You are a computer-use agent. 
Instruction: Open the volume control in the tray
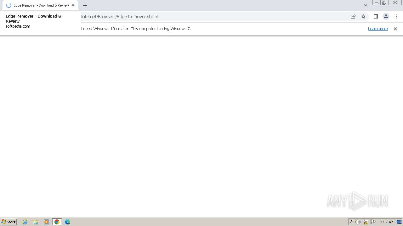click(358, 222)
